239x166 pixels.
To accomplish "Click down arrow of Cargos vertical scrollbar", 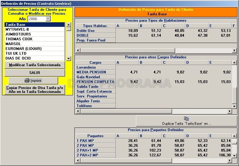I will click(x=234, y=106).
